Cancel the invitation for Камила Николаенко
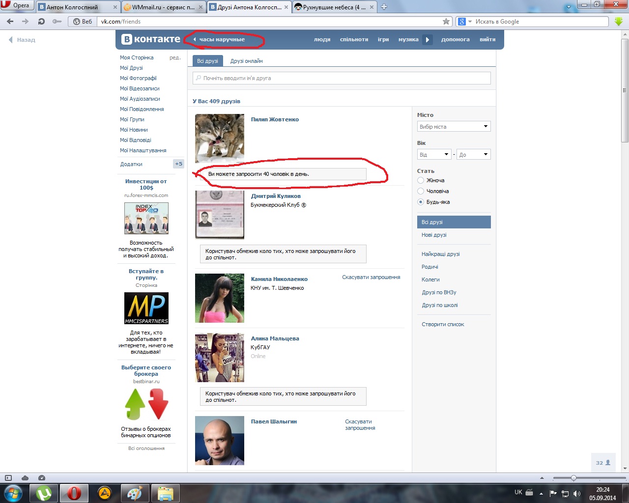Viewport: 629px width, 503px height. coord(371,277)
